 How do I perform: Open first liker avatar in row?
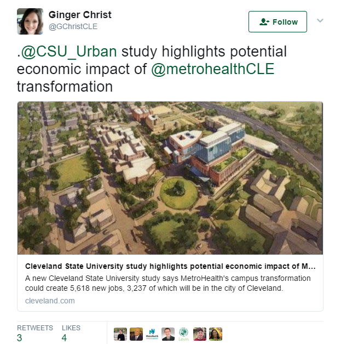121,334
